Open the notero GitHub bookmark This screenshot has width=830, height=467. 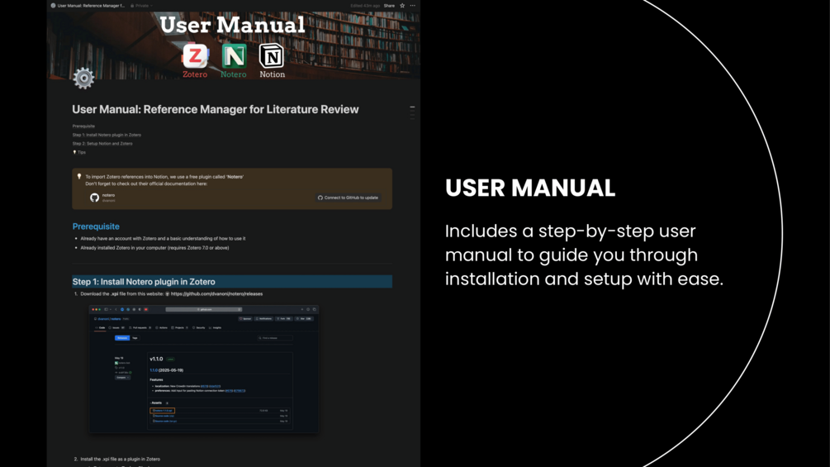tap(232, 198)
